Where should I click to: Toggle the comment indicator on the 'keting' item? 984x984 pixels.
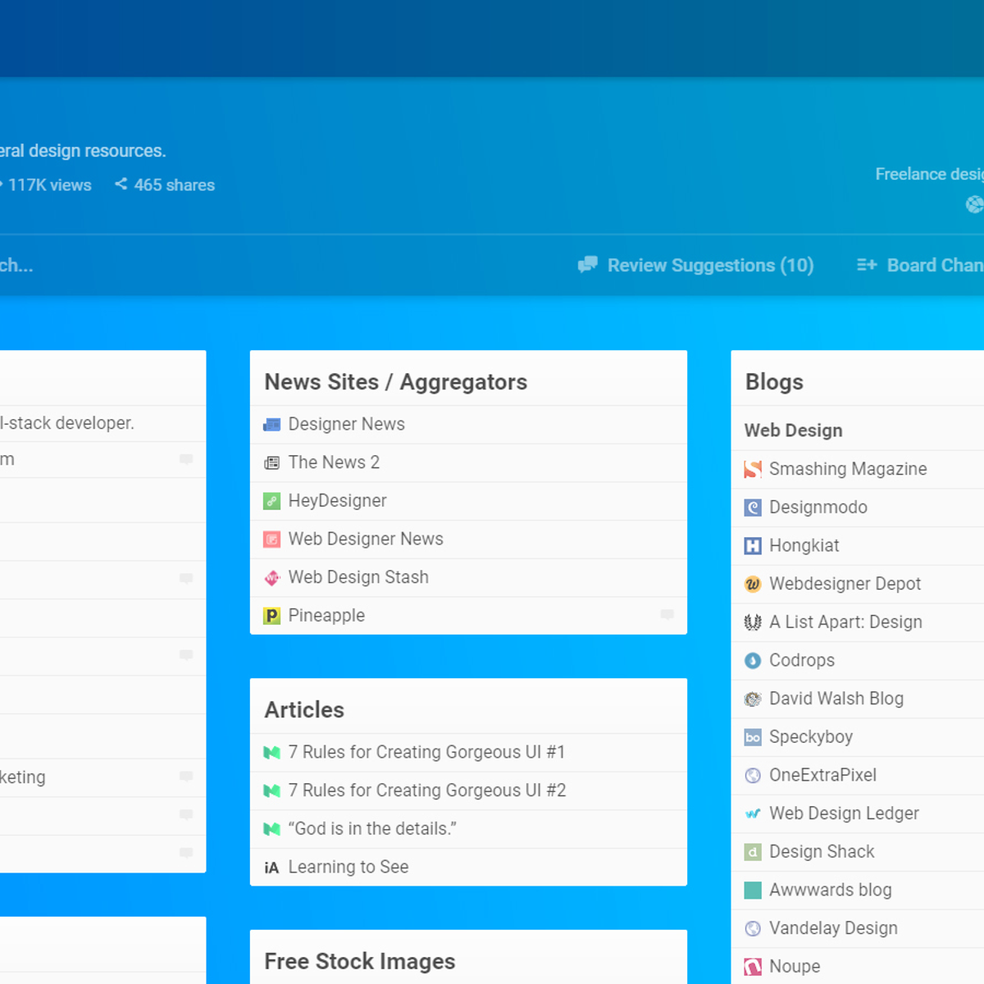[x=185, y=777]
